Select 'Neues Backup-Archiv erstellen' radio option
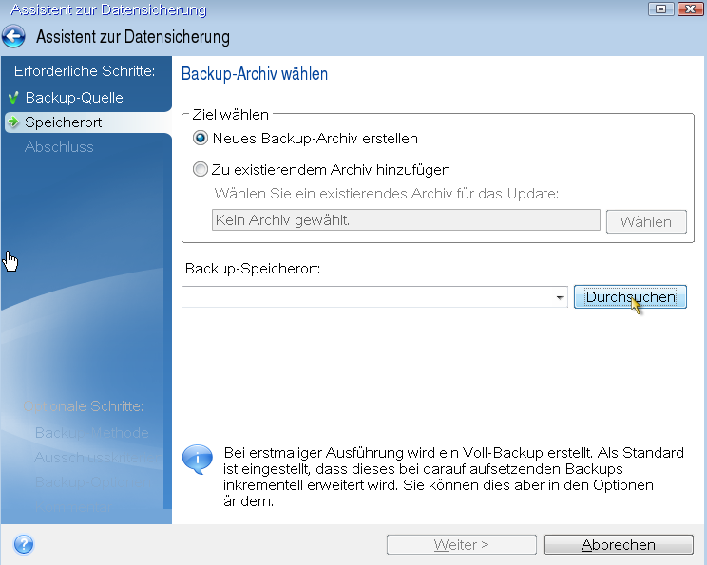The image size is (707, 565). pyautogui.click(x=200, y=139)
